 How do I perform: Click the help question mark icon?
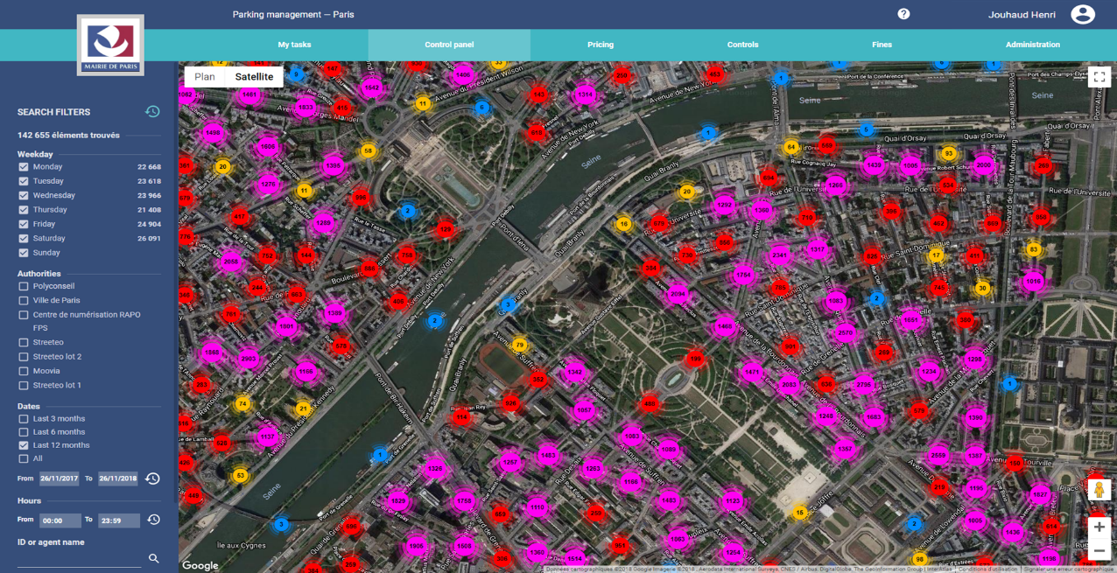903,14
